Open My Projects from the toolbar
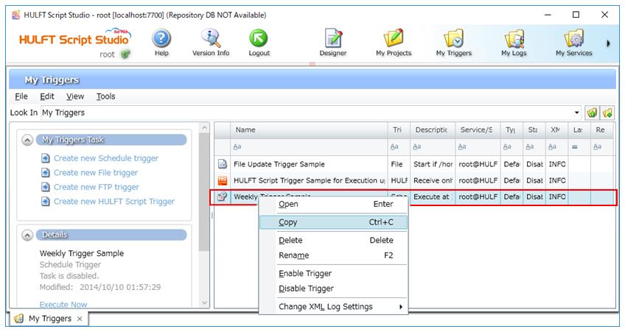 click(x=394, y=39)
